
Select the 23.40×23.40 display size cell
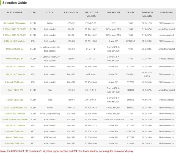pos(91,82)
